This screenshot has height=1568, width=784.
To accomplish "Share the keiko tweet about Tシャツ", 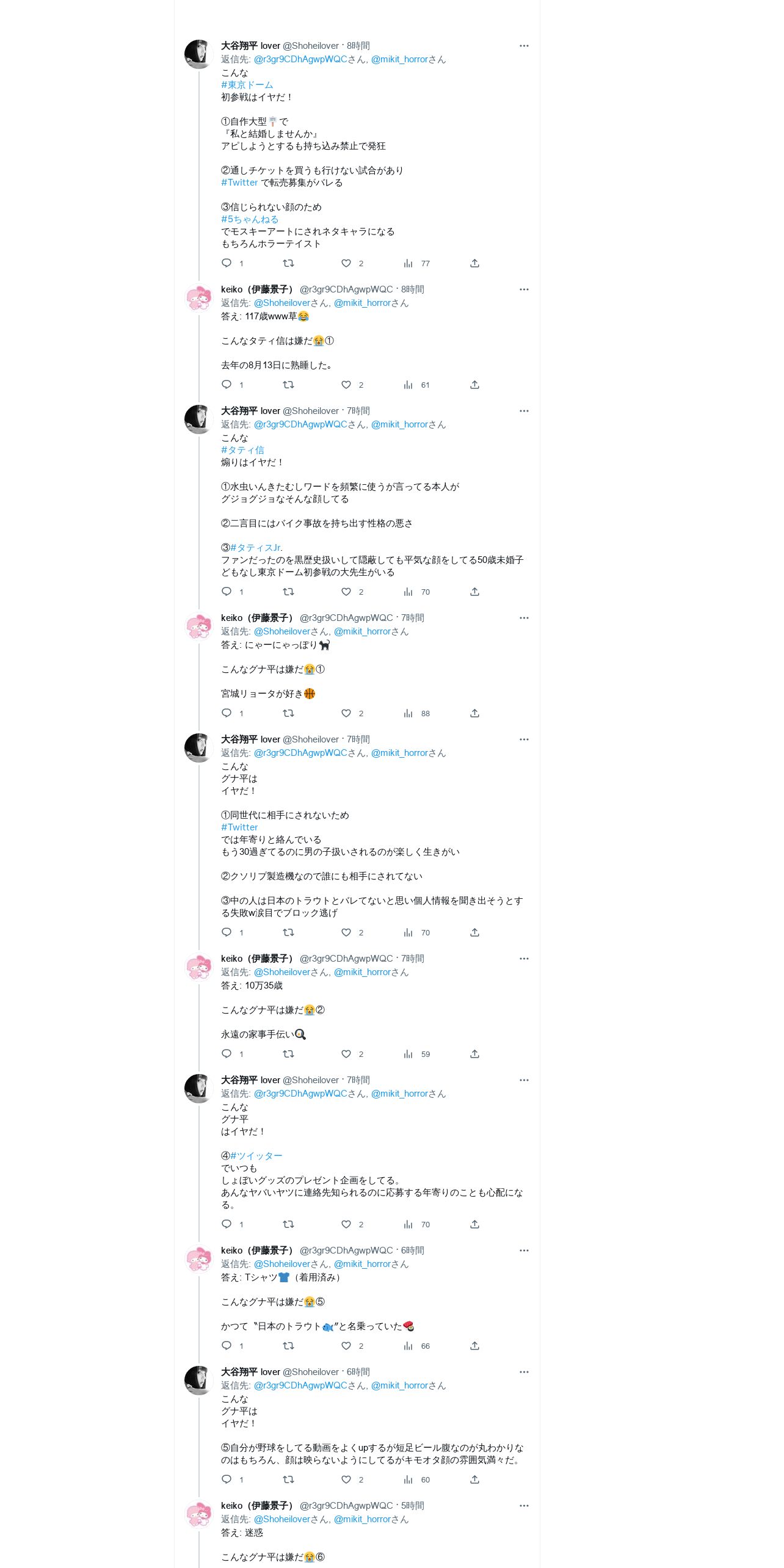I will 474,1346.
